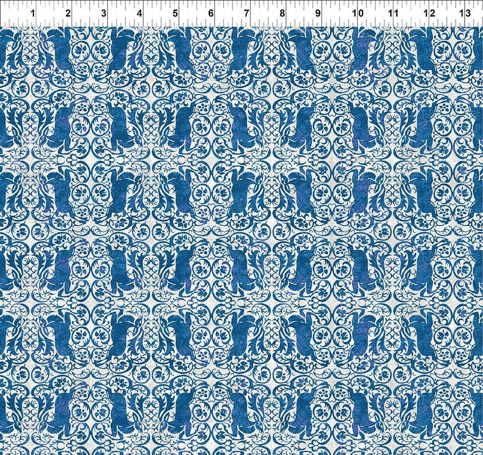Viewport: 483px width, 455px height.
Task: Click the number 13 on the ruler
Action: tap(465, 13)
